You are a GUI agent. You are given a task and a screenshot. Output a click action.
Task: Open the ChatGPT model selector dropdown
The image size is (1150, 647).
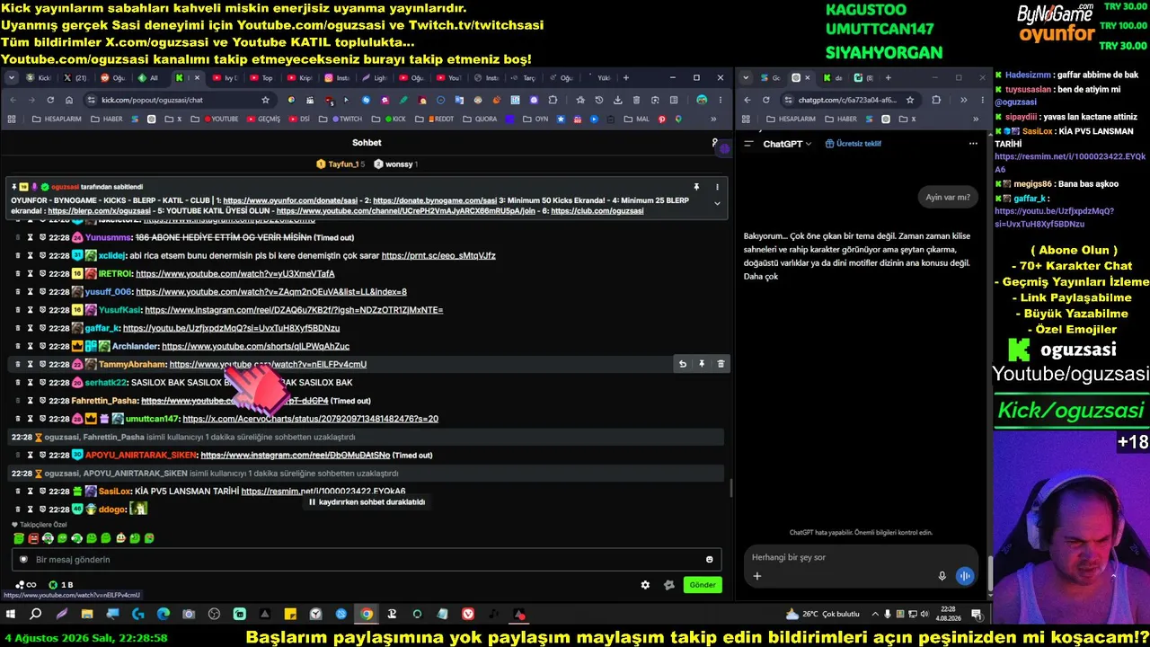787,144
